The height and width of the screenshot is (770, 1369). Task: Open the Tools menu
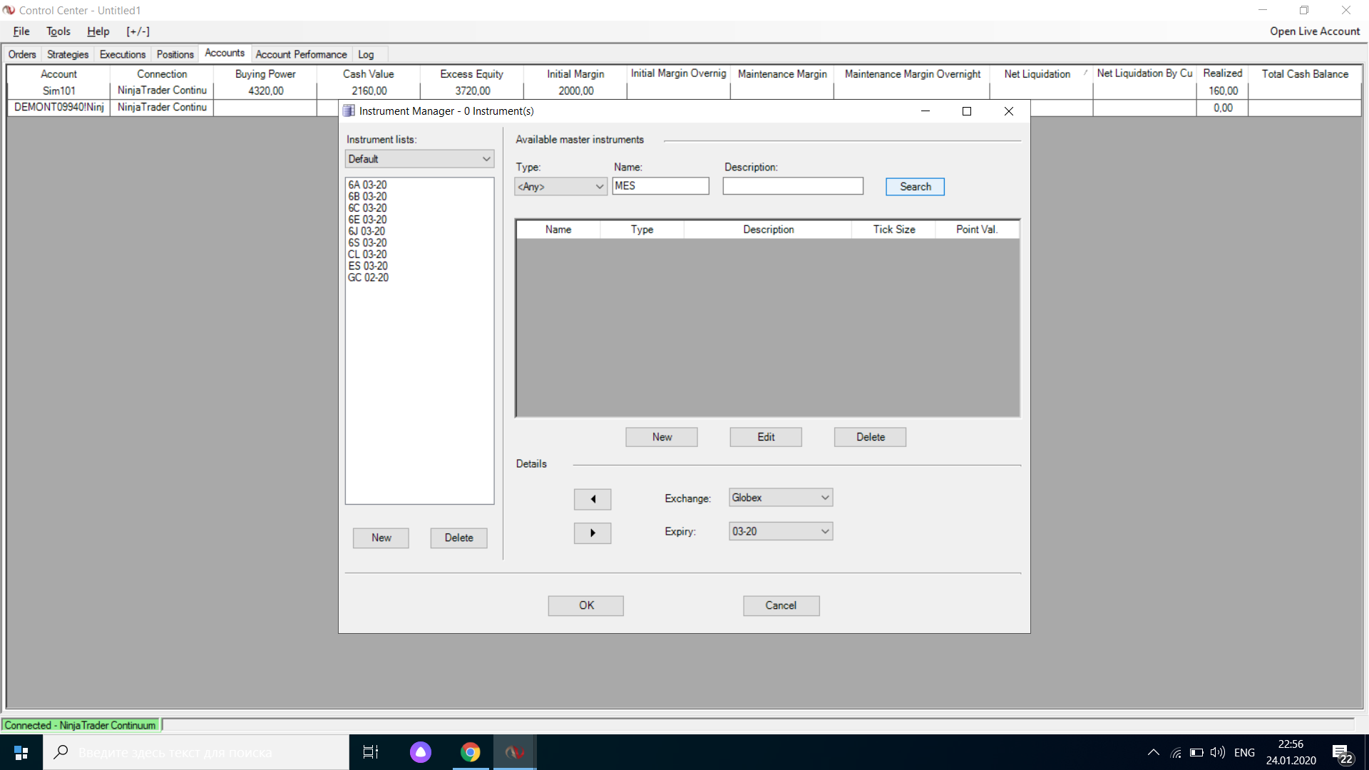coord(58,31)
